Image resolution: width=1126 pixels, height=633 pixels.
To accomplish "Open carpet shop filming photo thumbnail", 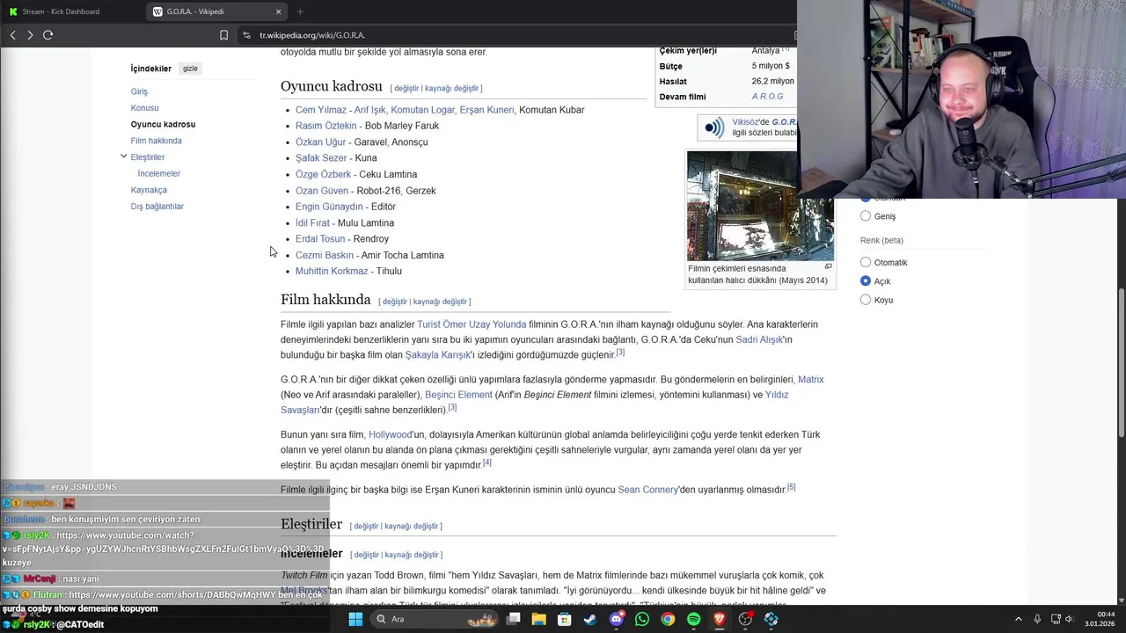I will coord(760,206).
